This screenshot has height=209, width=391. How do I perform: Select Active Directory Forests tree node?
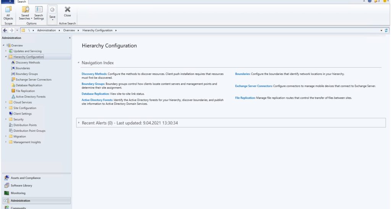pyautogui.click(x=31, y=97)
